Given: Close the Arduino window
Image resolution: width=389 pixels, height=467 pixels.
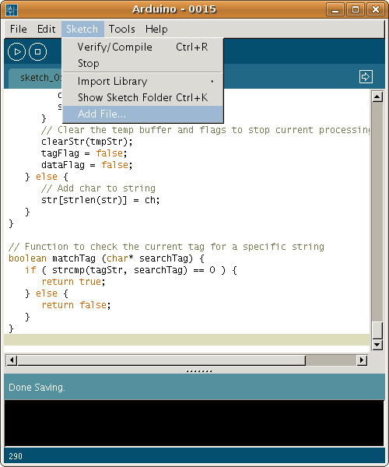Looking at the screenshot, I should tap(376, 10).
